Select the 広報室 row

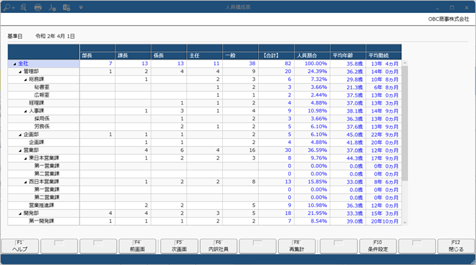pos(204,95)
